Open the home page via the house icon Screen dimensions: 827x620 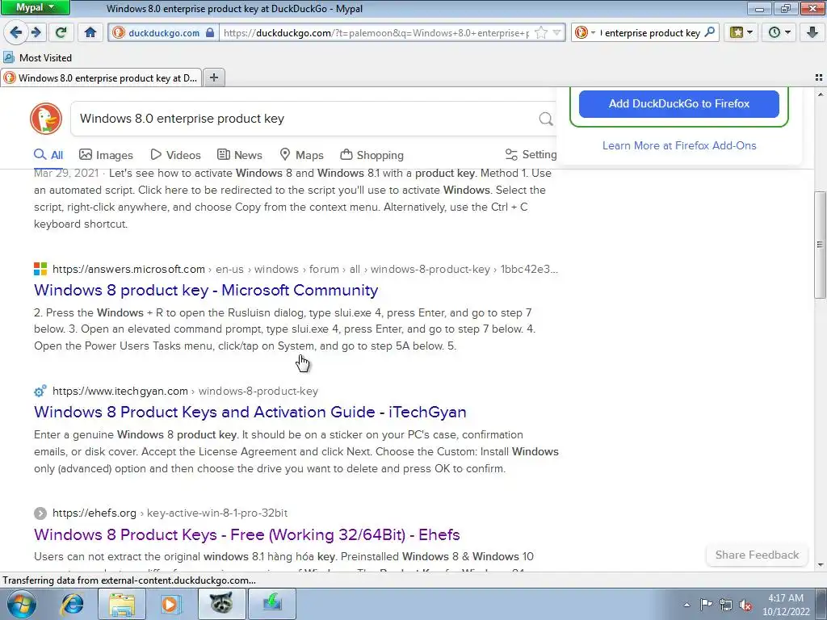pyautogui.click(x=90, y=32)
